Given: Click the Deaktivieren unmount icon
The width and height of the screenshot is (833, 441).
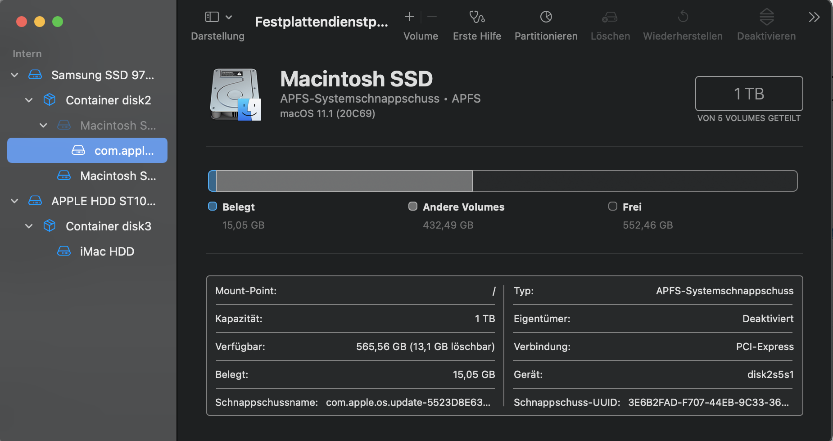Looking at the screenshot, I should [x=766, y=17].
